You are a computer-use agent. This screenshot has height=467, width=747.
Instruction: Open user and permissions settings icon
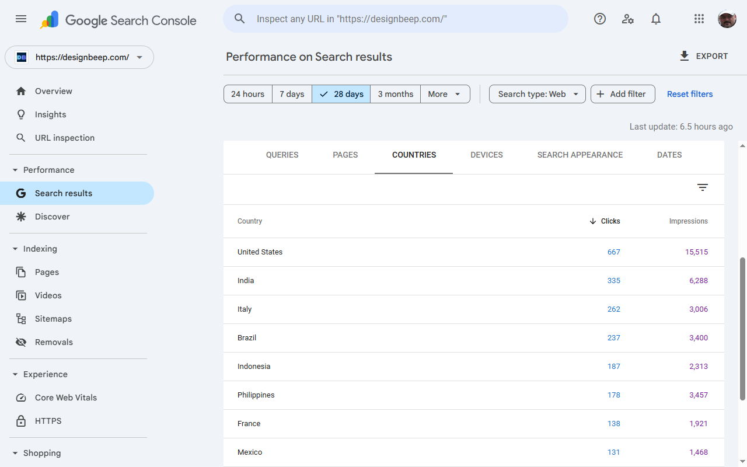coord(628,19)
